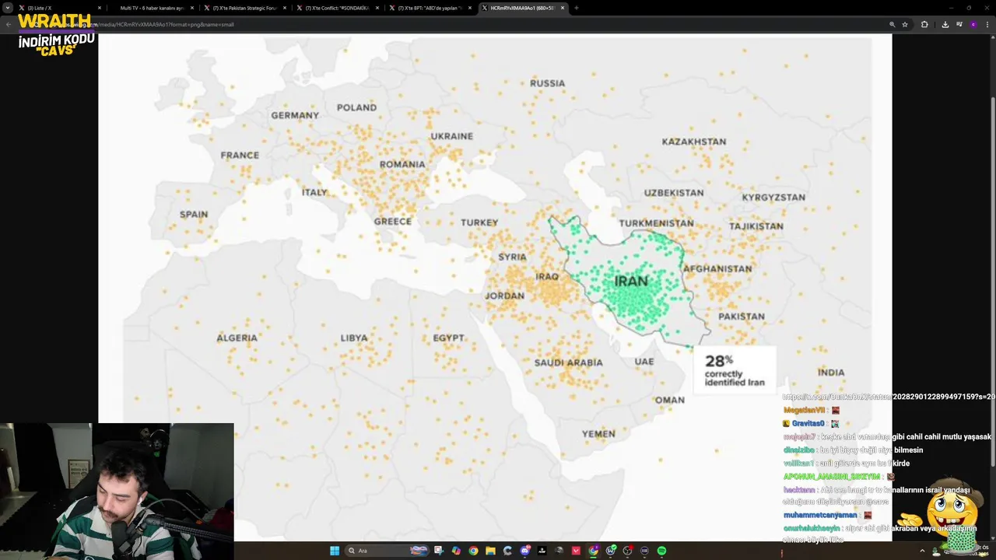Click the 'EGYPT' map label
This screenshot has height=560, width=996.
pyautogui.click(x=448, y=338)
